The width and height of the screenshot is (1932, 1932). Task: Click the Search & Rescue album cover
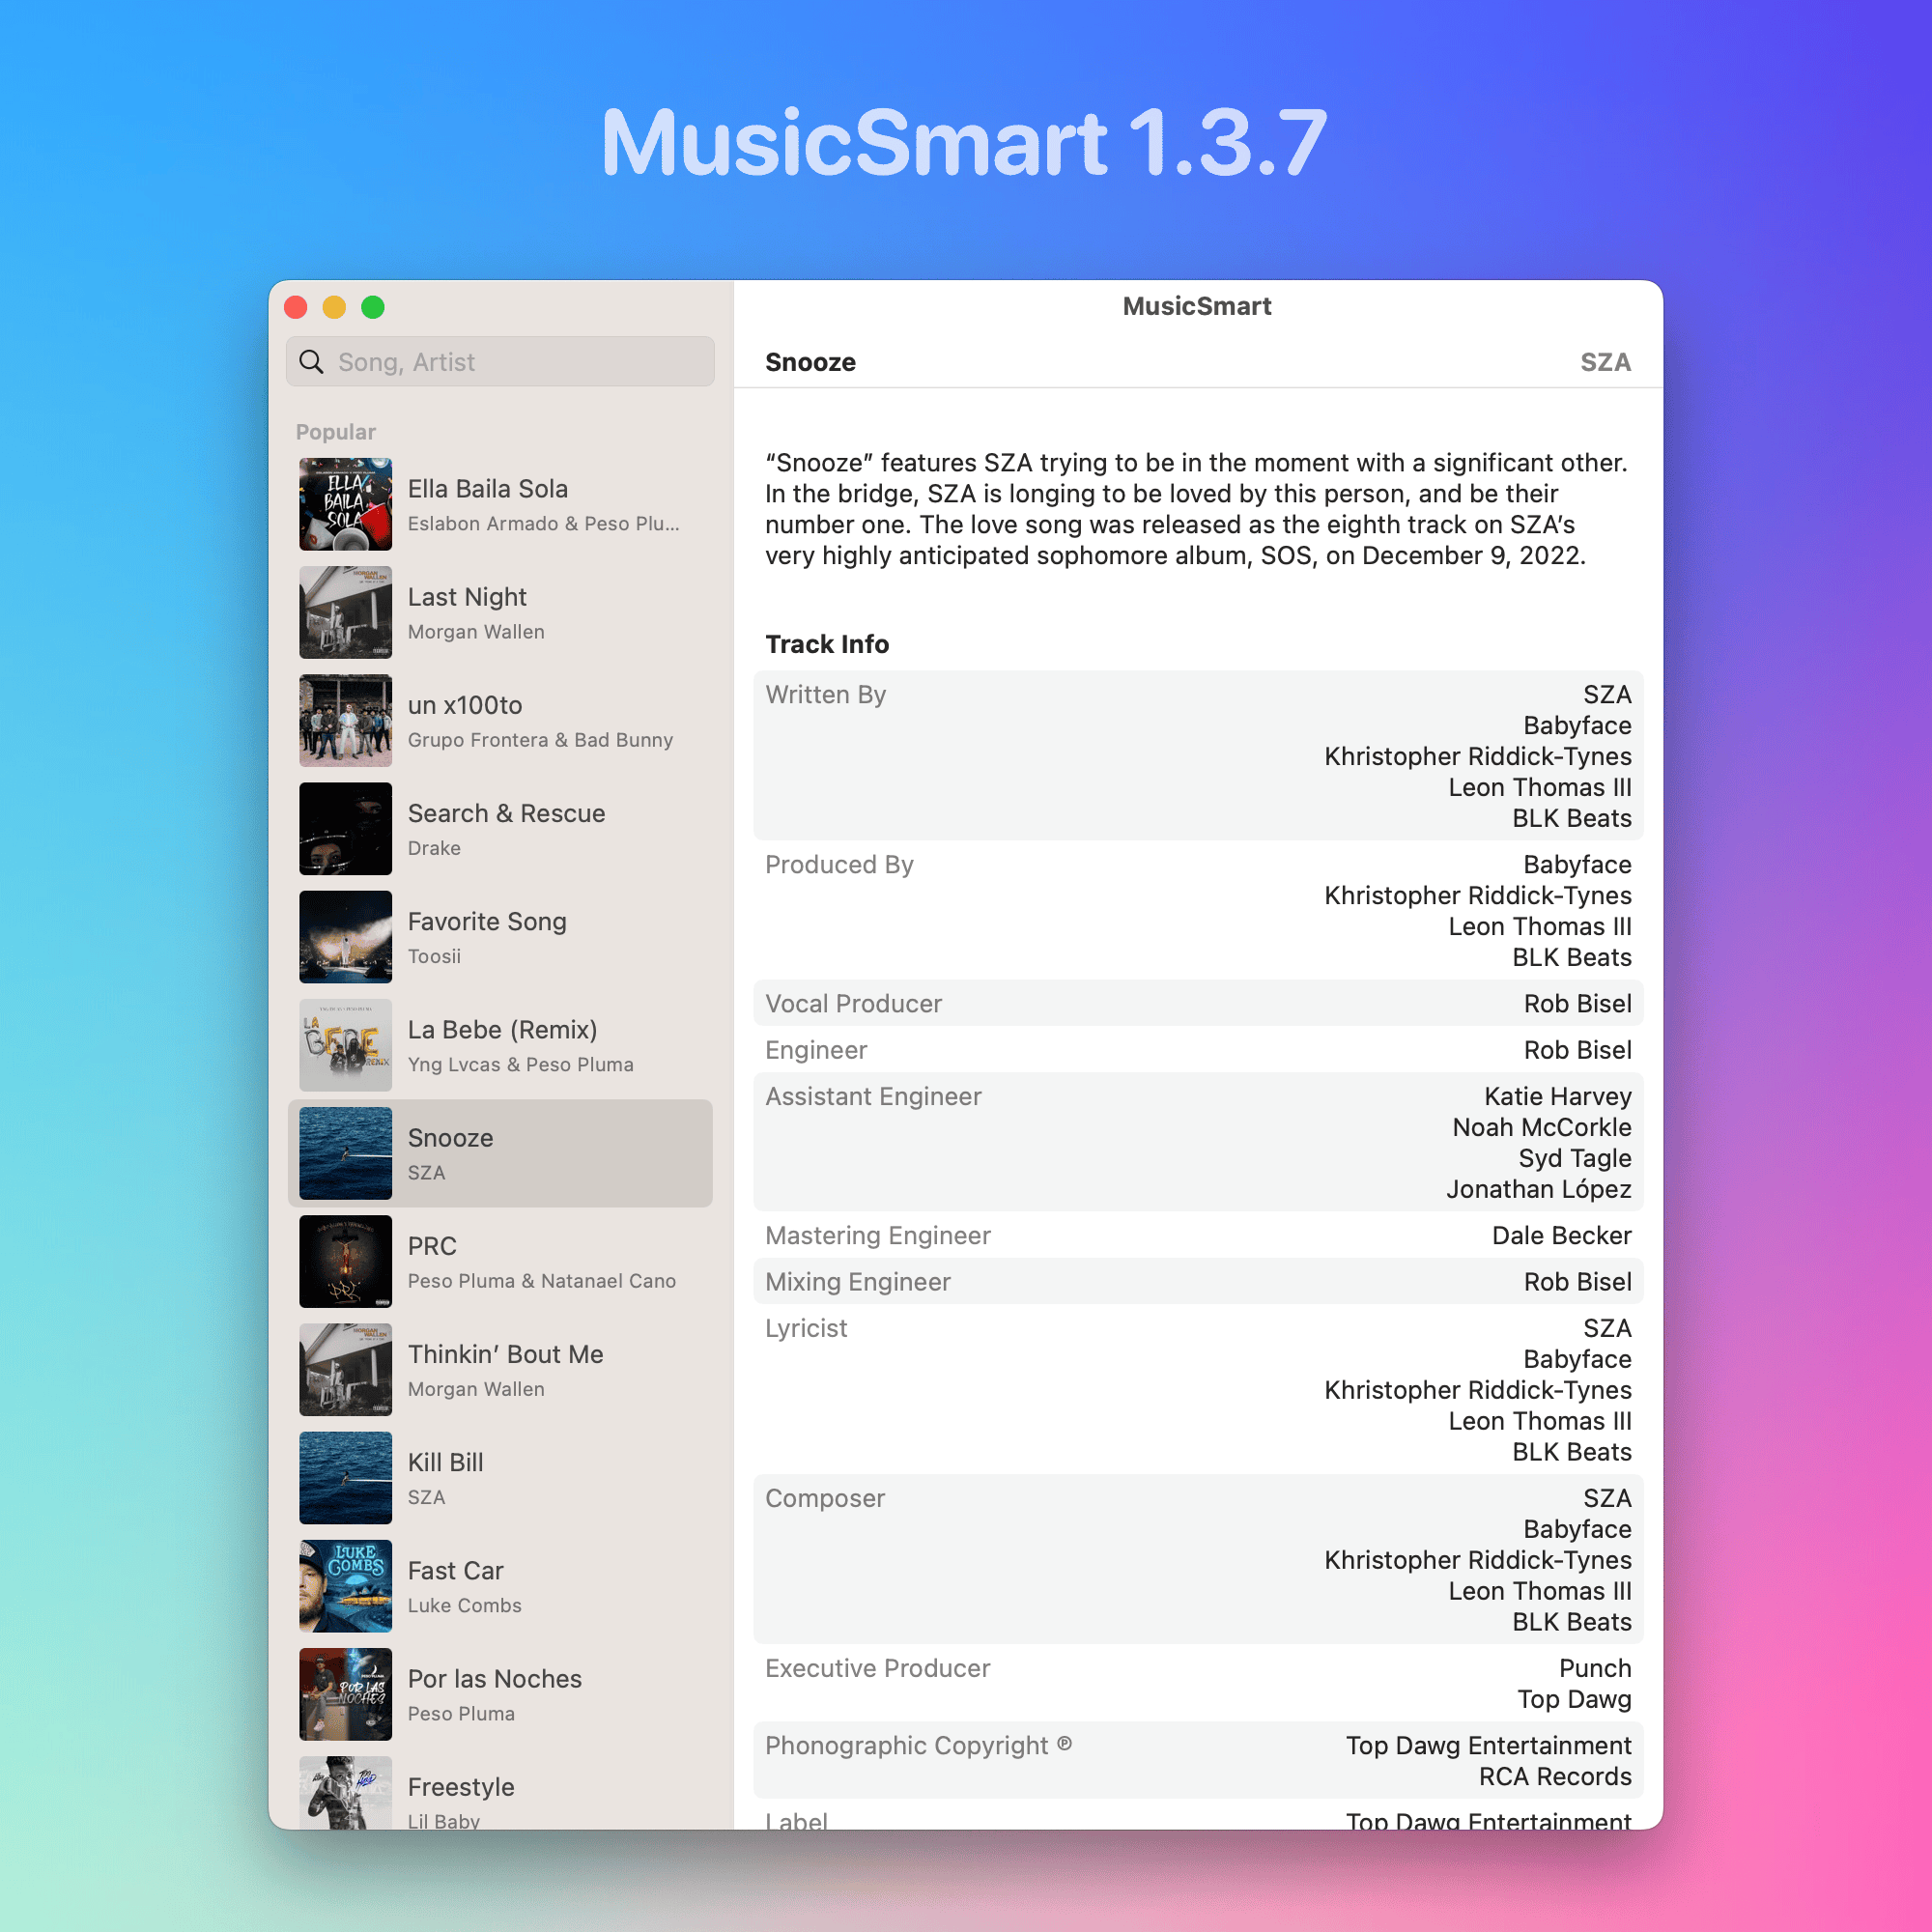tap(346, 829)
